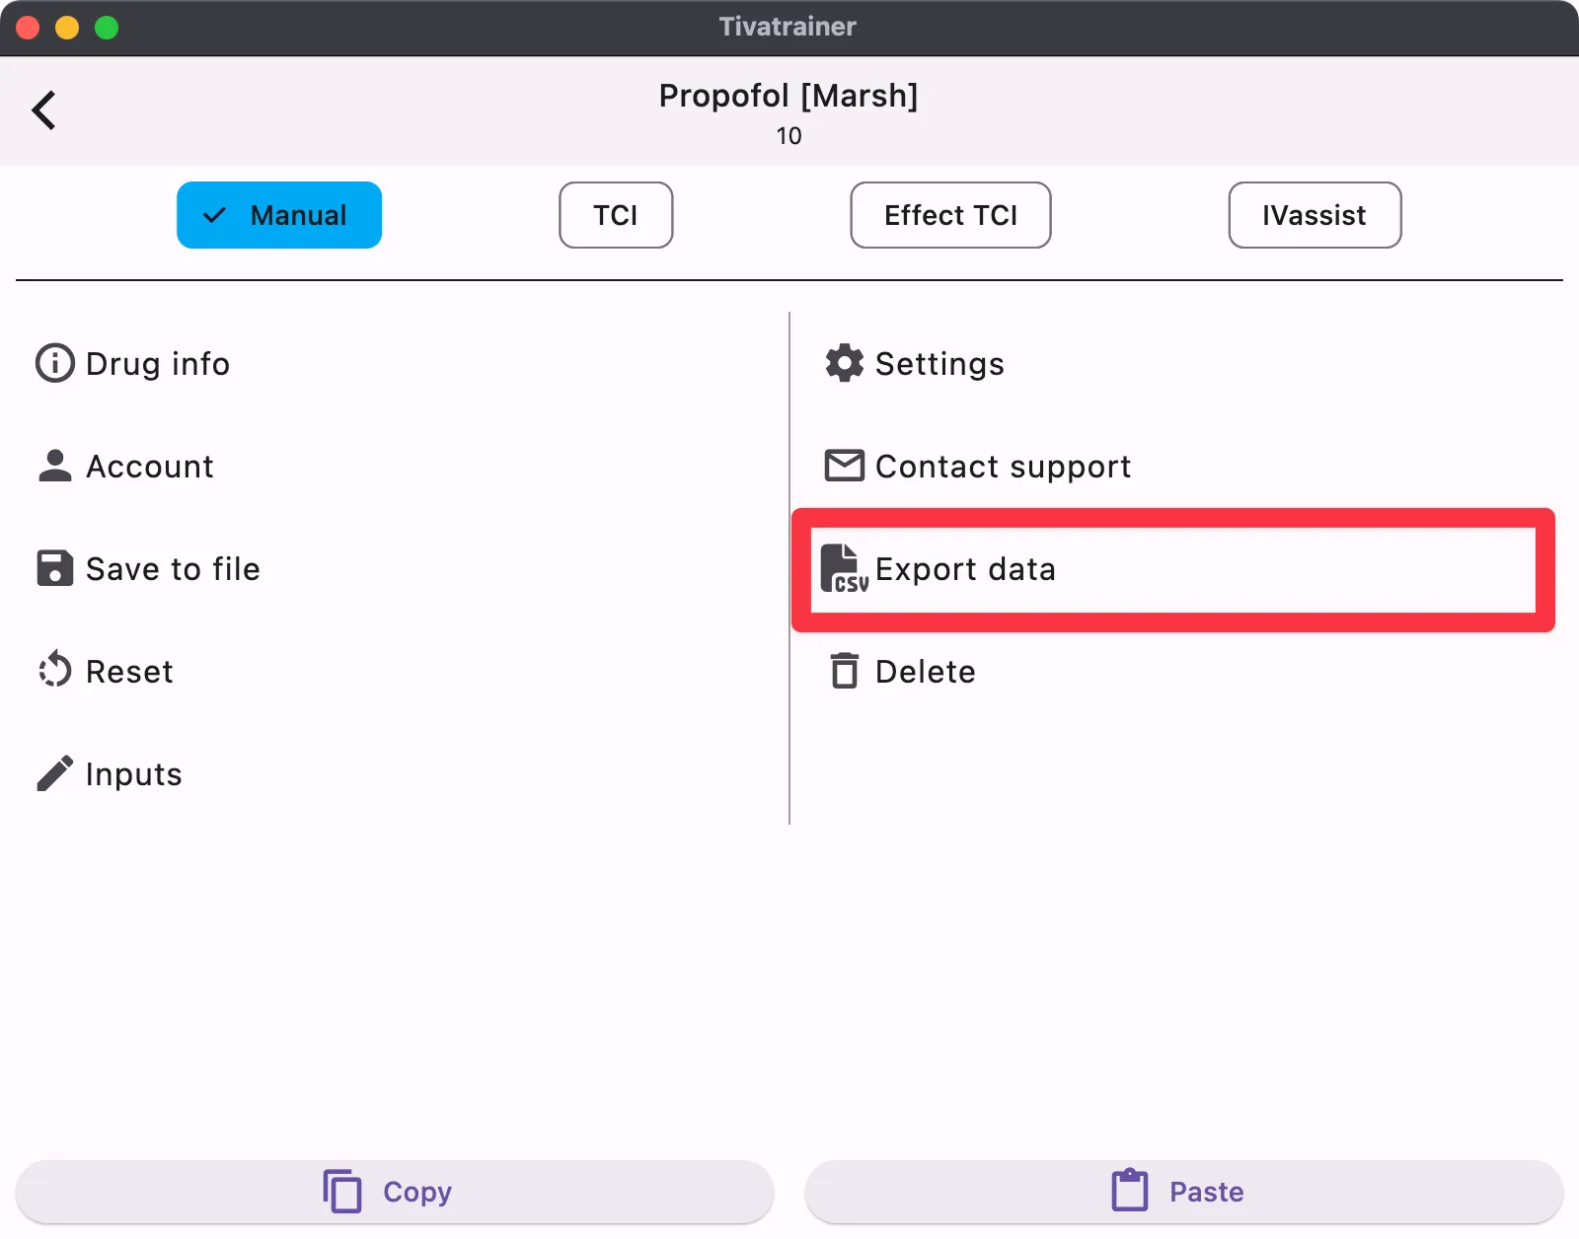Select the Manual mode option
1579x1239 pixels.
[279, 215]
